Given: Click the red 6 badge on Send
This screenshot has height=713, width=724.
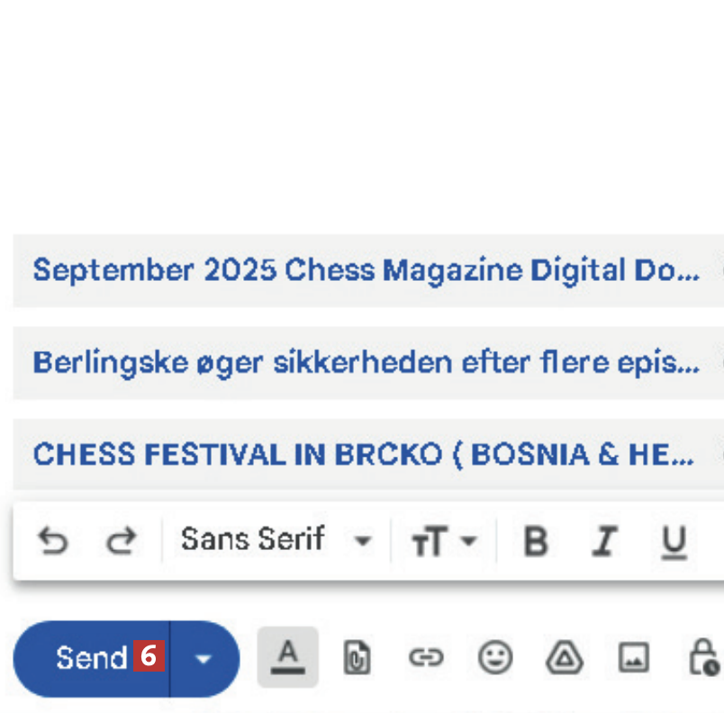Looking at the screenshot, I should tap(149, 656).
